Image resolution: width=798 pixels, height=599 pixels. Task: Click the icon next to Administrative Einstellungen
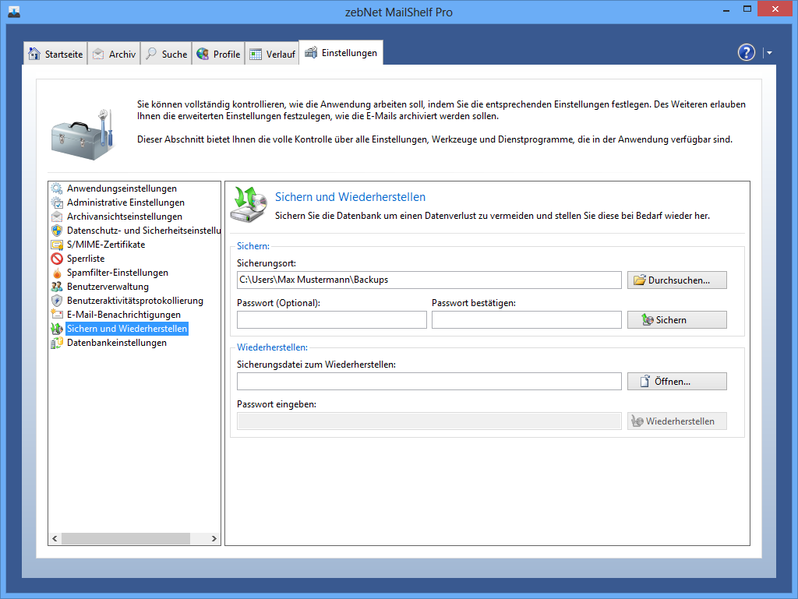tap(57, 203)
